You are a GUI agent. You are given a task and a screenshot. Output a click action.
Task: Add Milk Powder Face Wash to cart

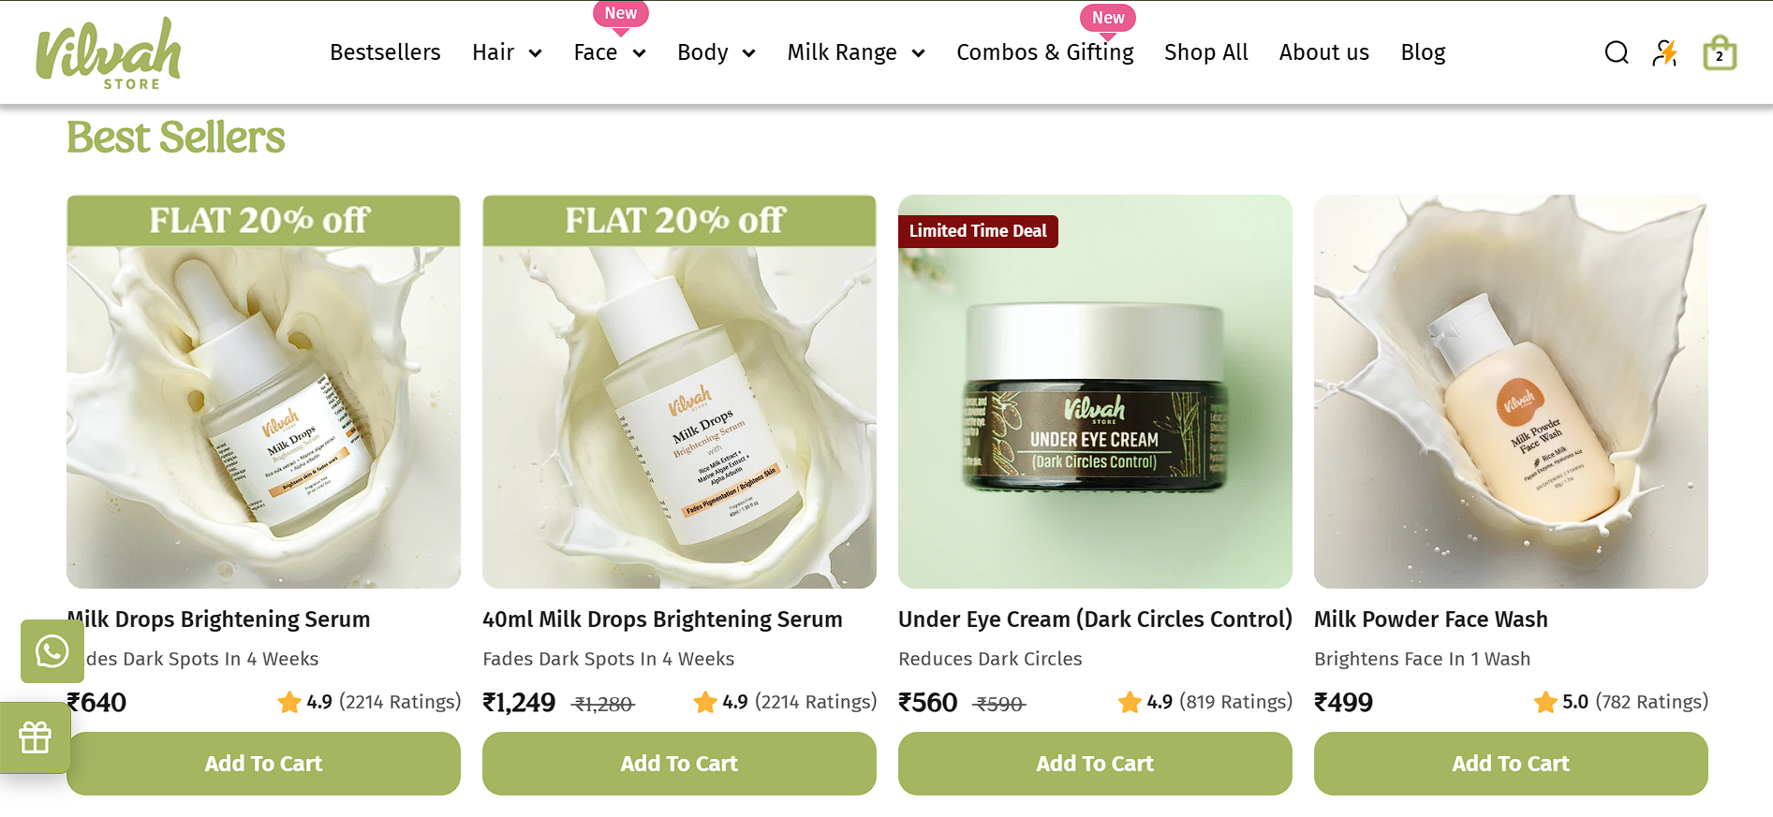(1511, 764)
